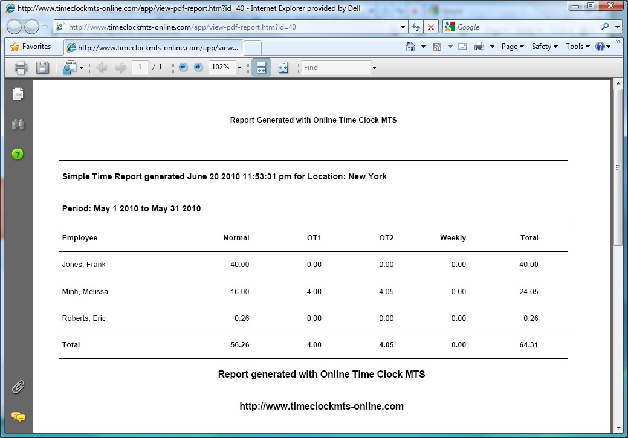Open the attachments paperclip panel
The width and height of the screenshot is (628, 438).
click(18, 387)
